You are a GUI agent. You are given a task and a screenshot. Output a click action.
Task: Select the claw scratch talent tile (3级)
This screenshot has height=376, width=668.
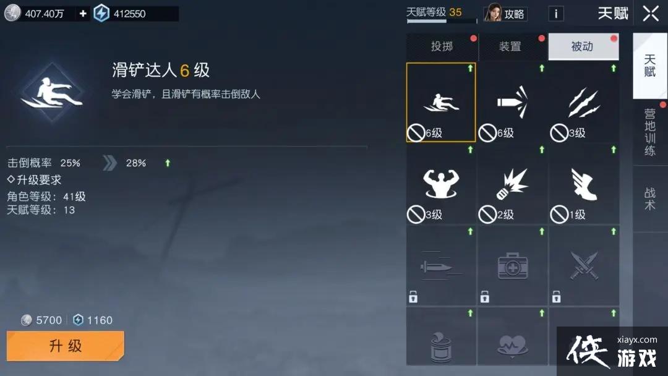click(584, 102)
